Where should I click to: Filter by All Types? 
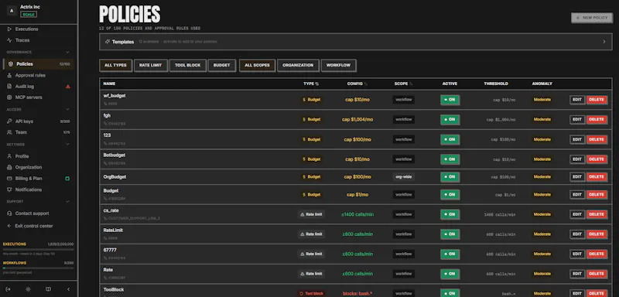click(115, 66)
